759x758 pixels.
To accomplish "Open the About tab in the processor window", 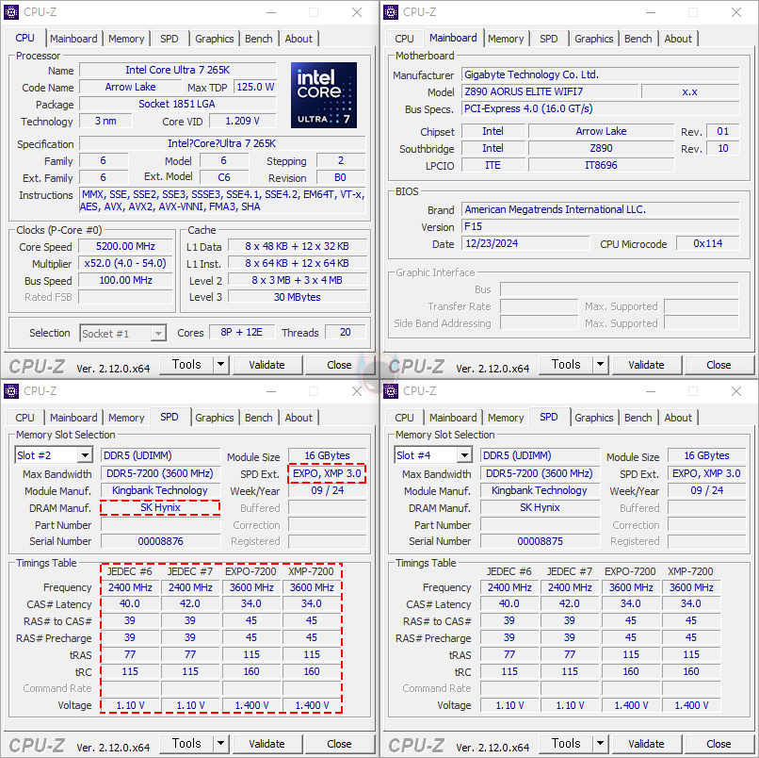I will (299, 39).
